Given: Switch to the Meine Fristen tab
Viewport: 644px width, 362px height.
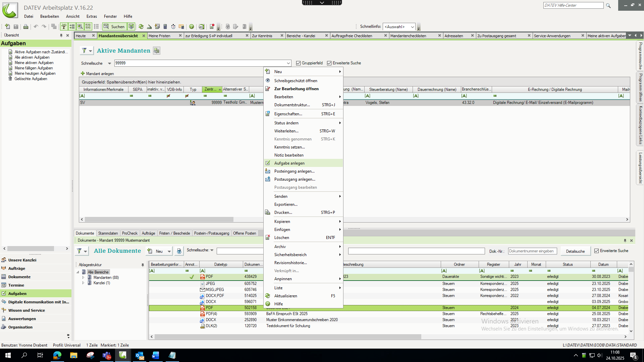Looking at the screenshot, I should (160, 36).
